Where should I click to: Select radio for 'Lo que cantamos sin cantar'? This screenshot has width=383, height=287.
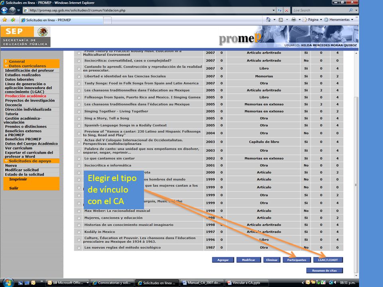[79, 159]
